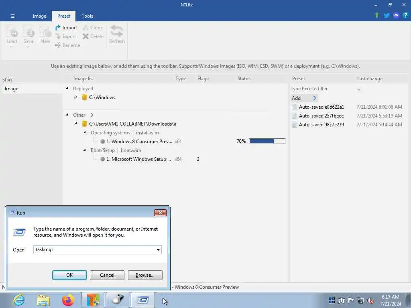The image size is (411, 308).
Task: Click the Save preset icon
Action: coord(28,32)
